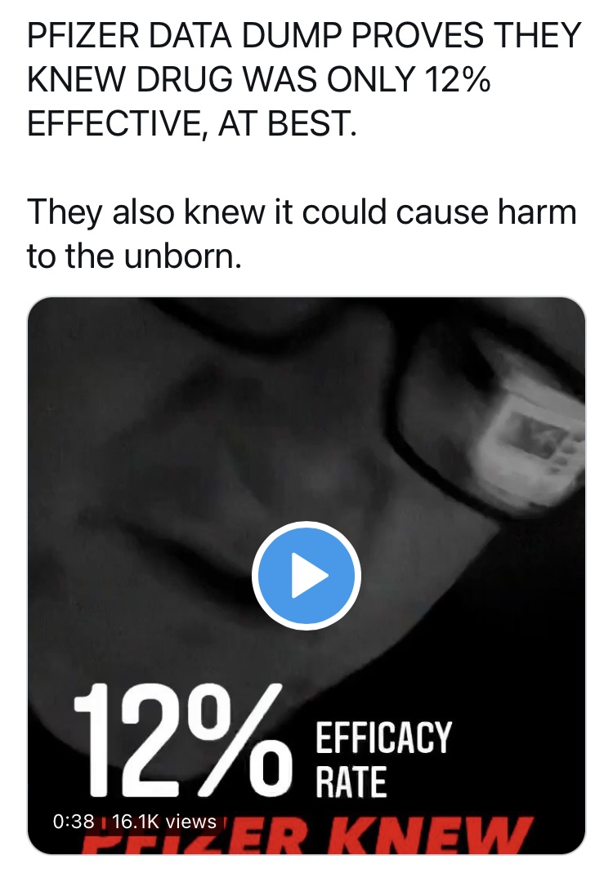Screen dimensions: 613x878
Task: Click the 0:38 video duration label
Action: tap(74, 822)
